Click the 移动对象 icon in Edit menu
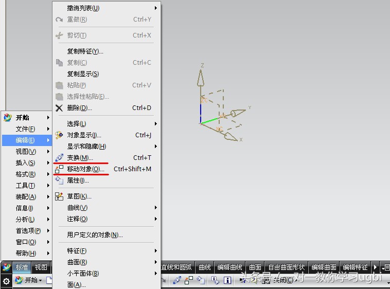The image size is (390, 289). click(59, 169)
